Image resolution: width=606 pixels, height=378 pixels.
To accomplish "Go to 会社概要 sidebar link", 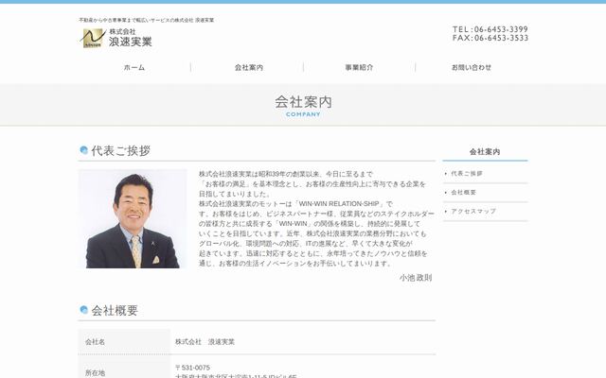I will click(463, 193).
